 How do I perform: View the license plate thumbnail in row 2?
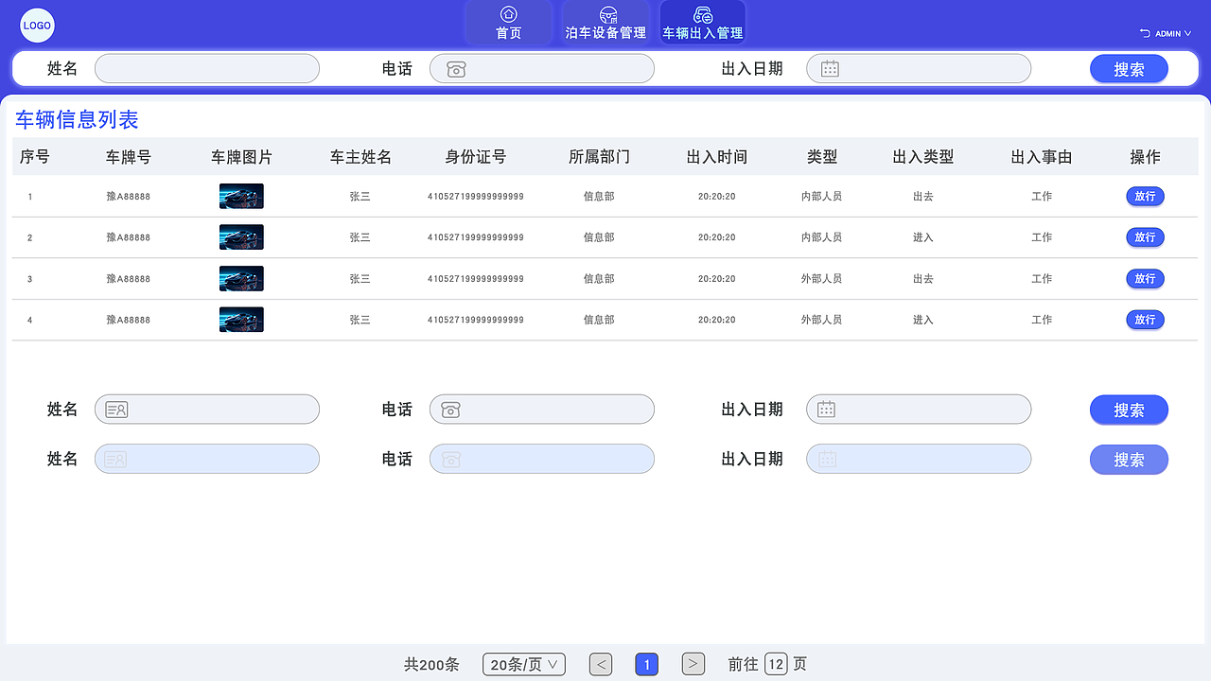(241, 237)
